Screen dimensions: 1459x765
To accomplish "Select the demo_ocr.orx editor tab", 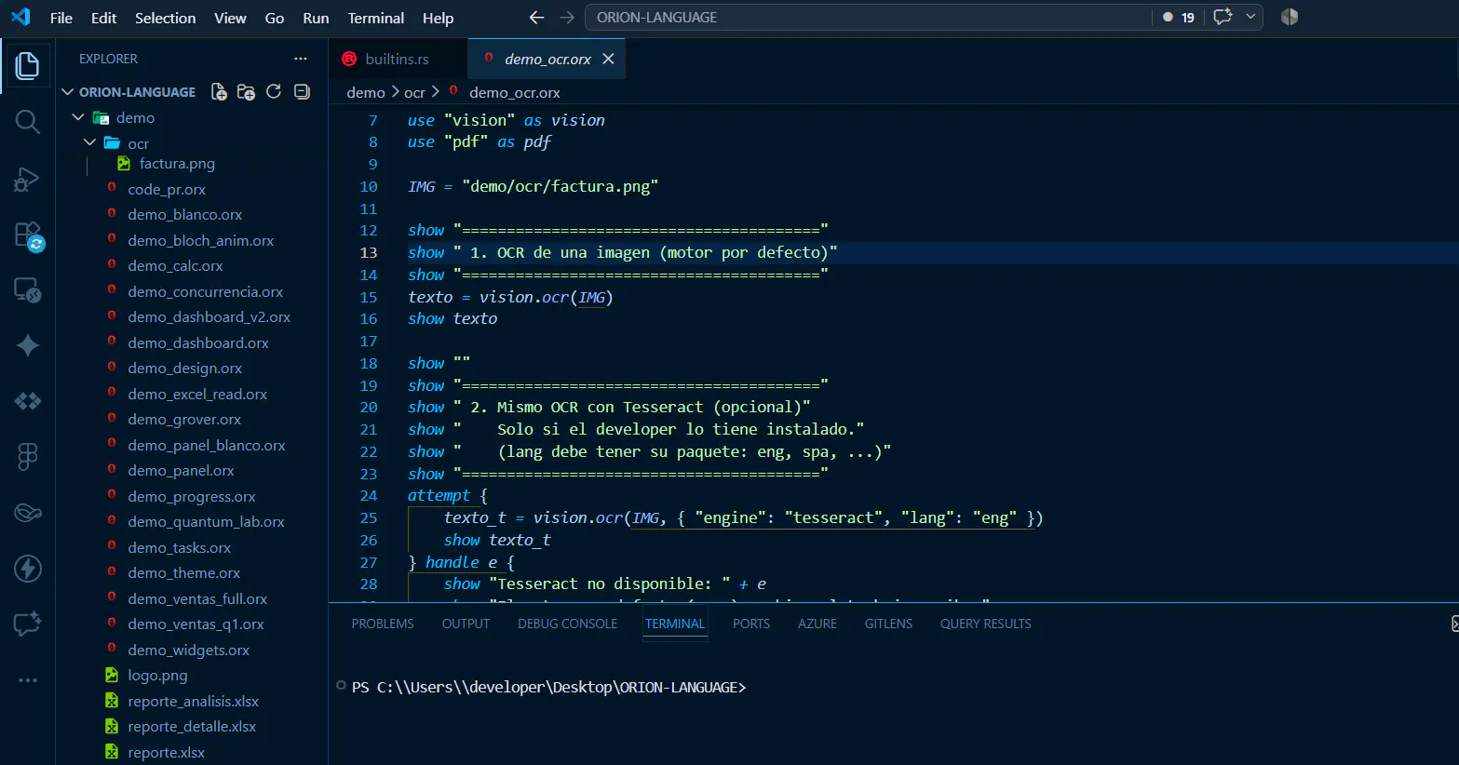I will pyautogui.click(x=547, y=59).
